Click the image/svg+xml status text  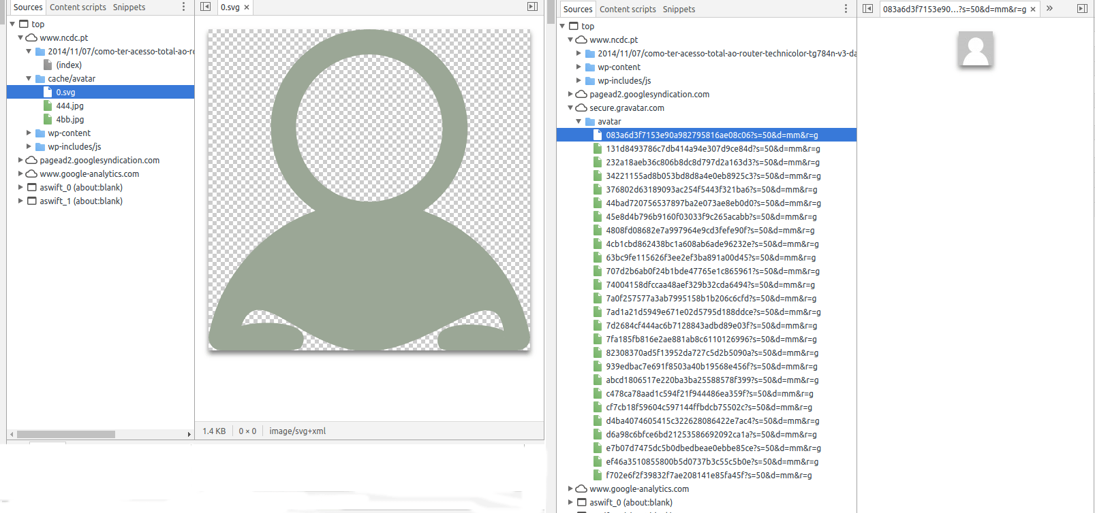(297, 431)
